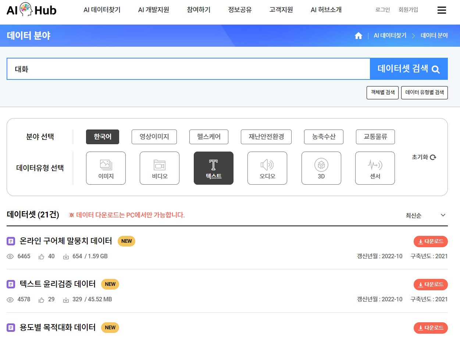Click the NEW badge on 온라인 구어체 말뭉치 데이터

[x=126, y=241]
